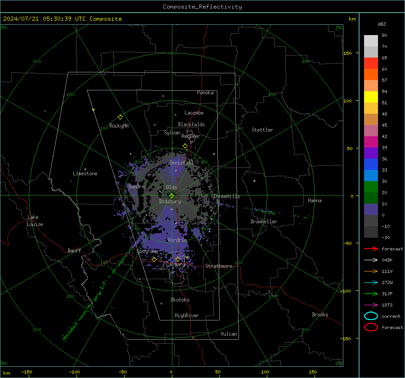405x378 pixels.
Task: Click the Olds city label
Action: [171, 187]
